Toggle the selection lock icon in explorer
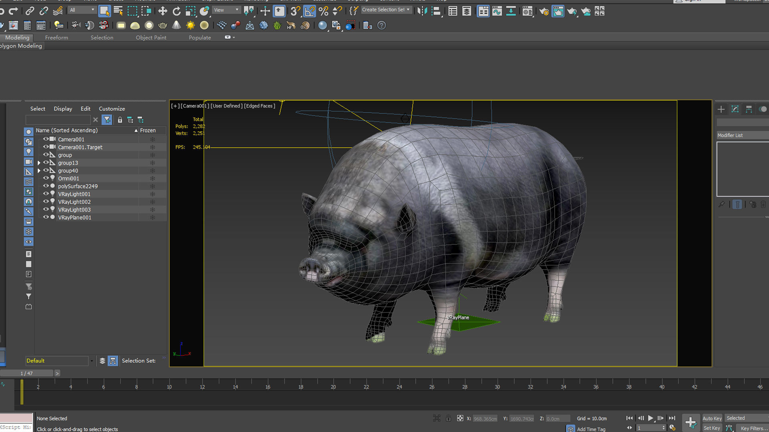Image resolution: width=769 pixels, height=432 pixels. 120,120
